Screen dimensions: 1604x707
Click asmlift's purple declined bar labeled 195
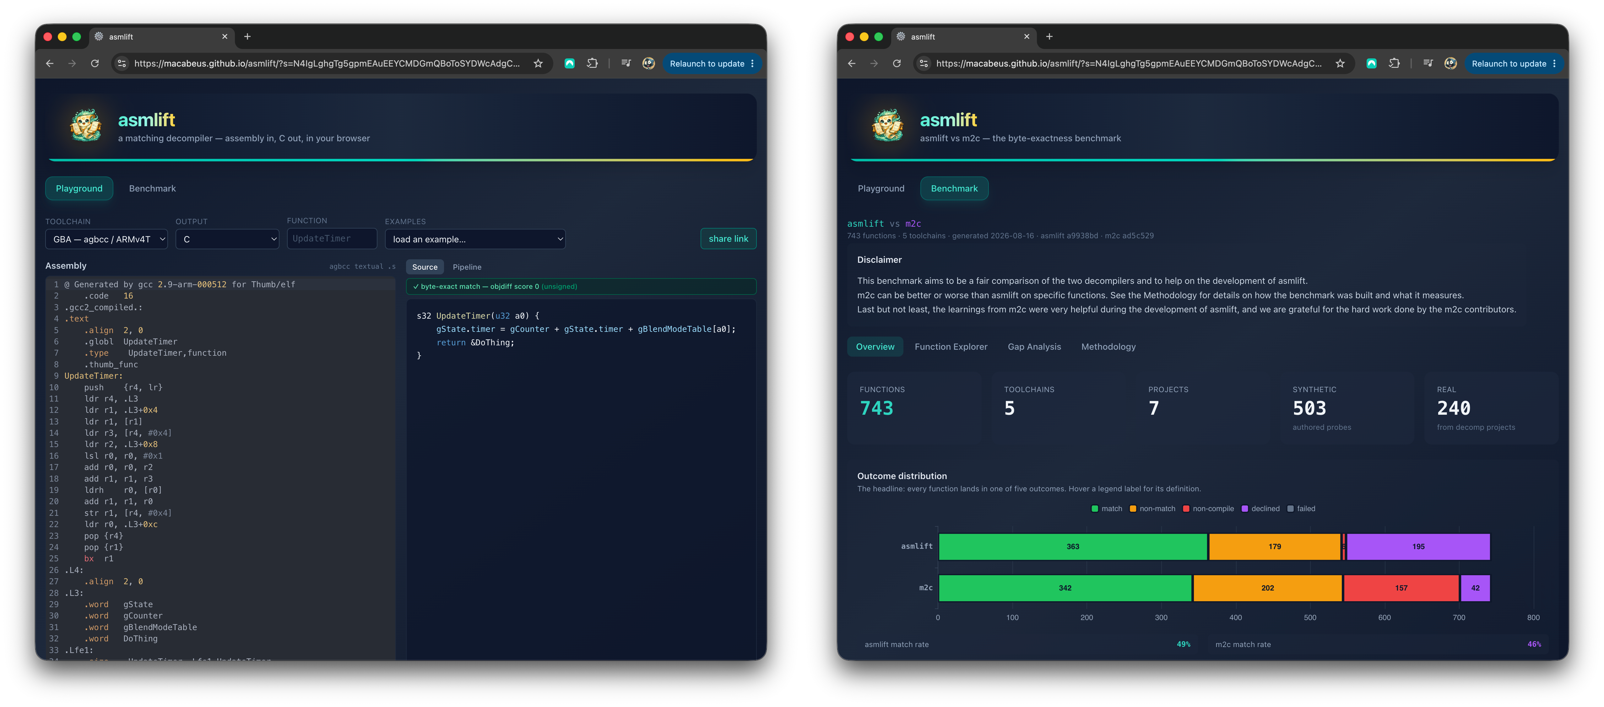[1418, 547]
